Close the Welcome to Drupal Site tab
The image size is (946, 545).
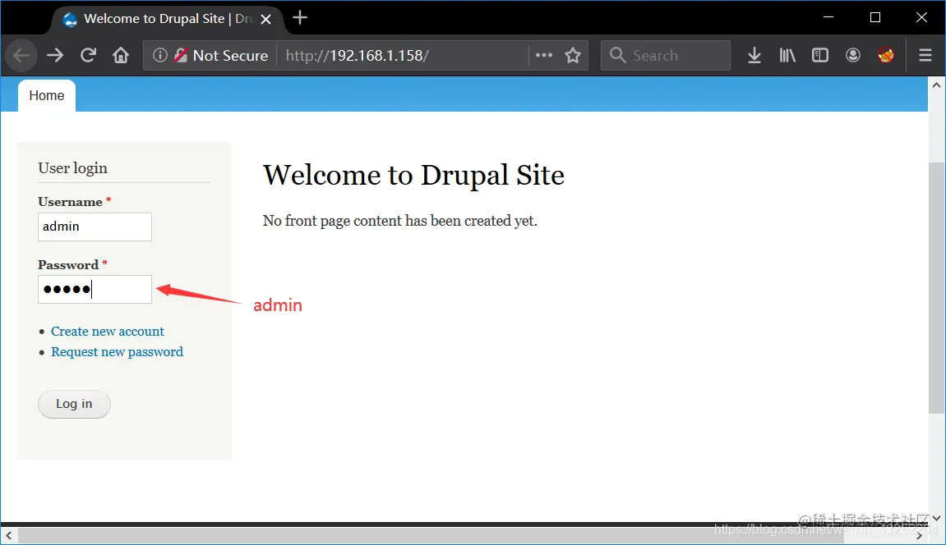tap(265, 19)
